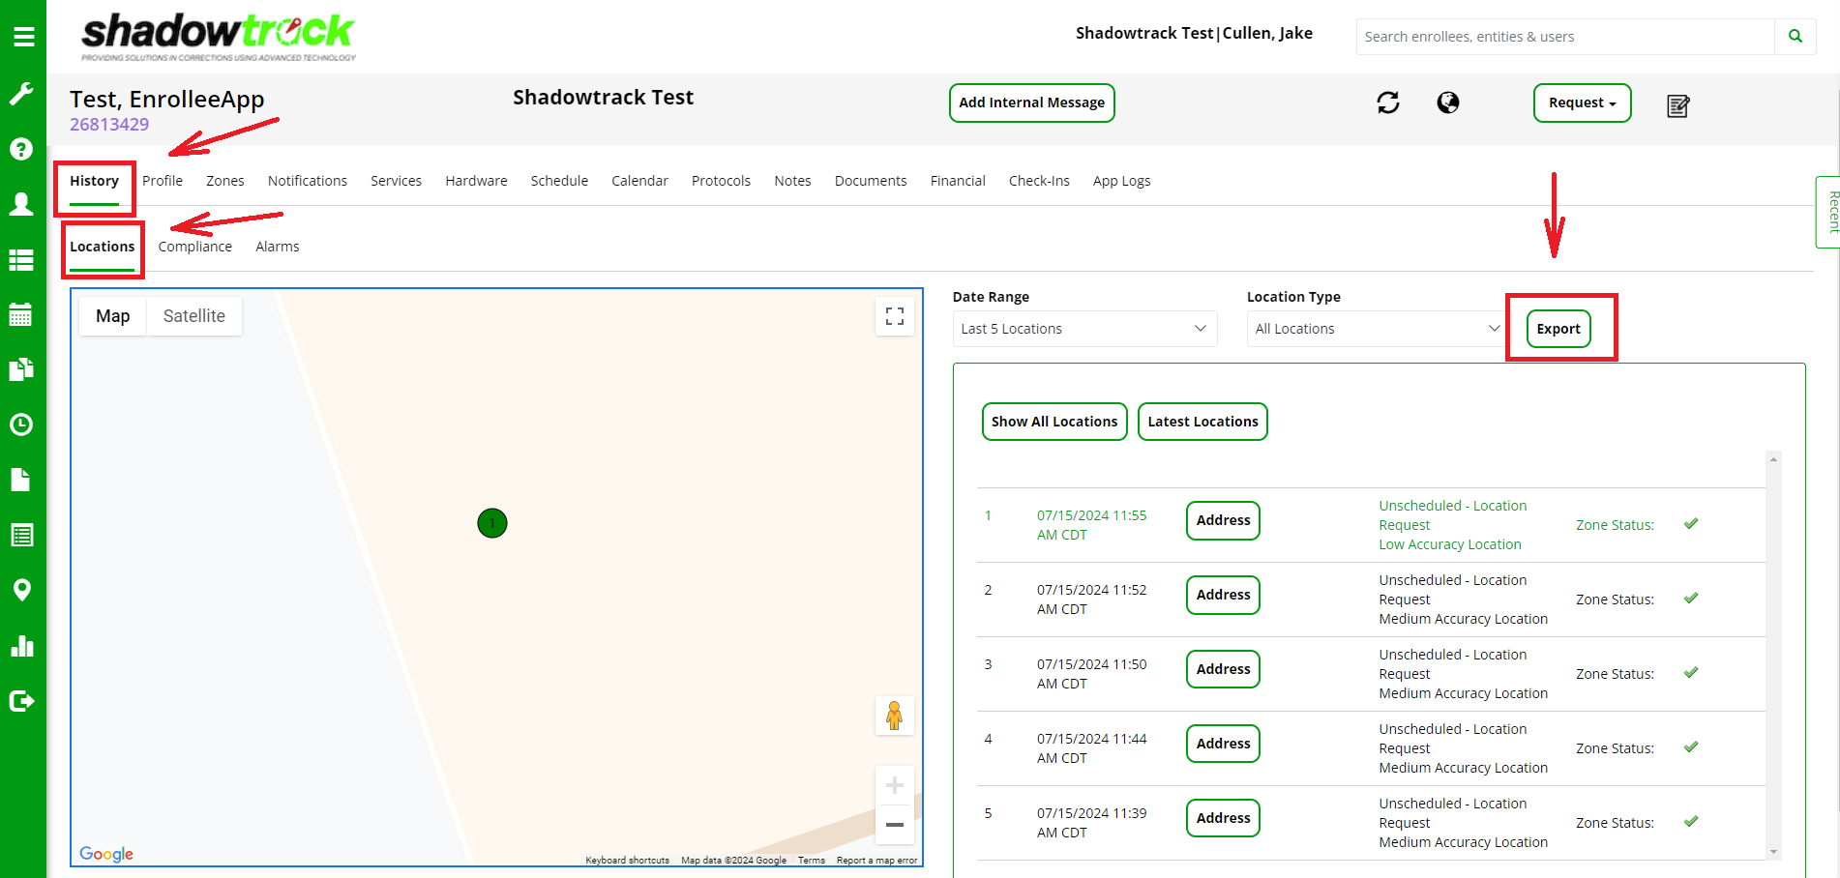Viewport: 1840px width, 878px height.
Task: Open the Location Type dropdown
Action: [x=1379, y=329]
